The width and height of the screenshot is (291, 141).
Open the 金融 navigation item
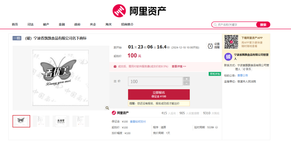coord(62,24)
